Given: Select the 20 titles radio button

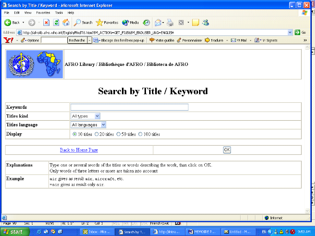Looking at the screenshot, I should [x=97, y=134].
